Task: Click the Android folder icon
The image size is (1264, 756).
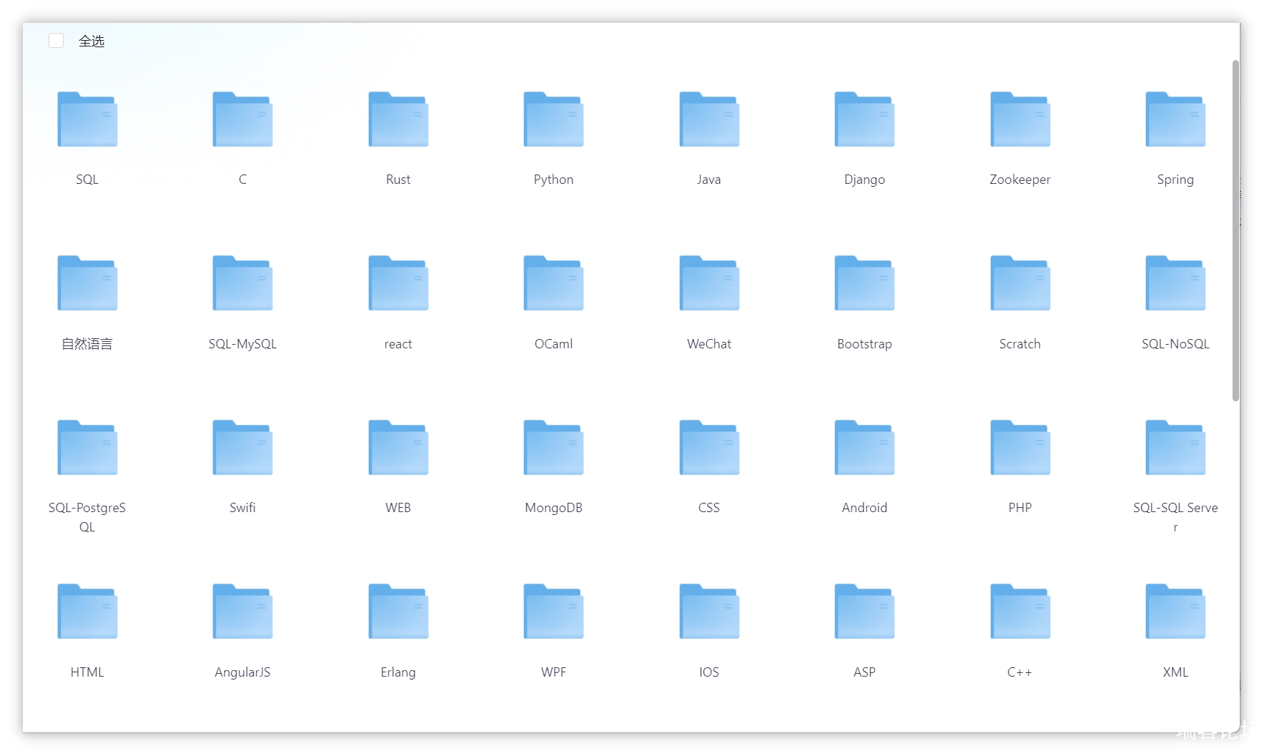Action: point(864,448)
